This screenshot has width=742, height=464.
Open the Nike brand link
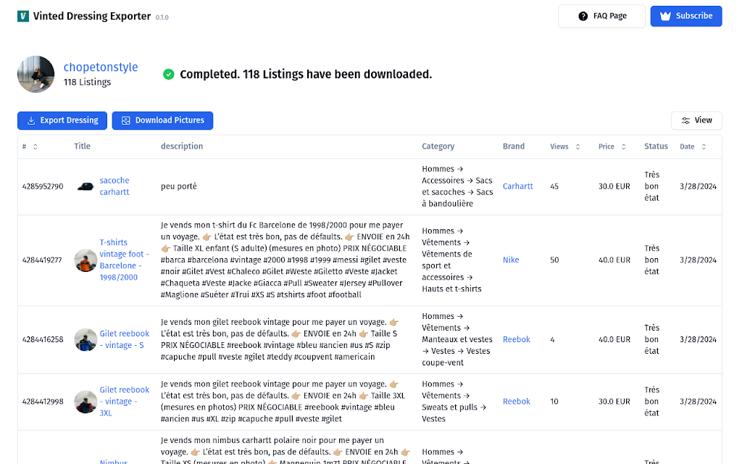[511, 260]
